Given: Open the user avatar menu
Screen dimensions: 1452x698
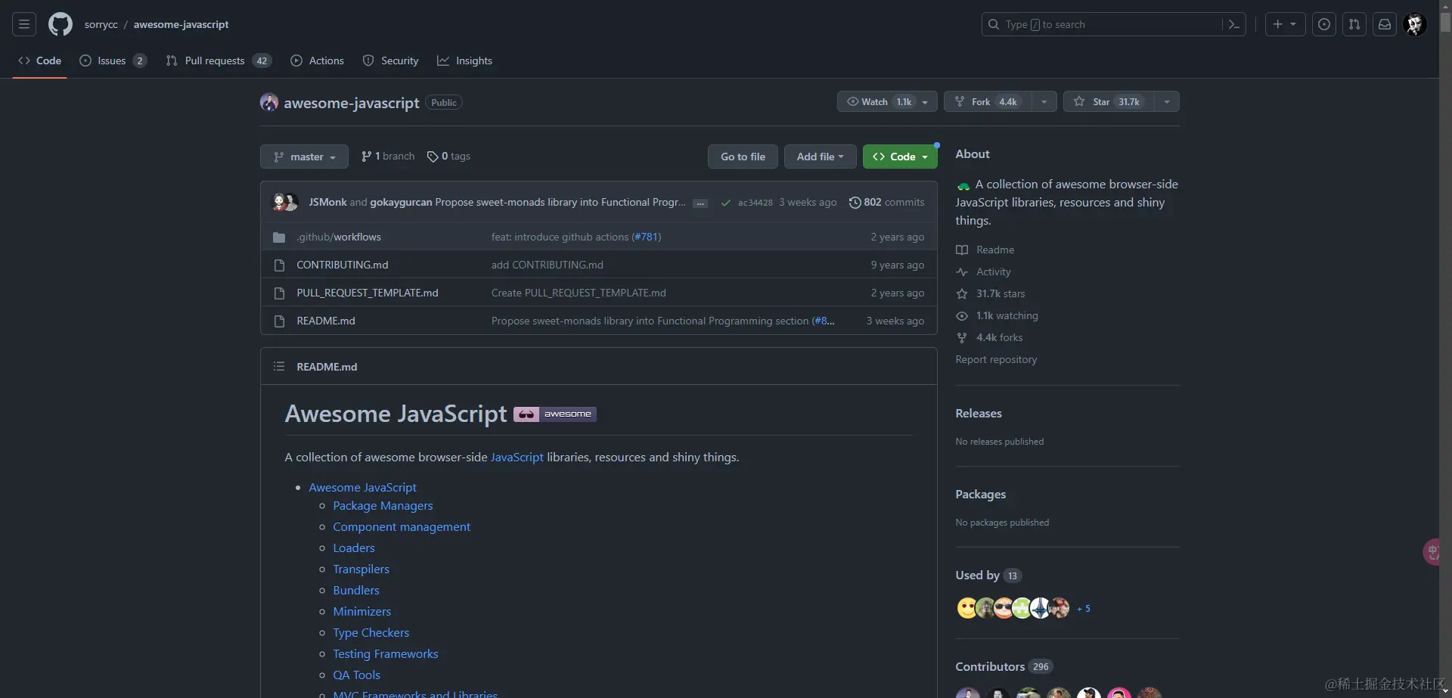Looking at the screenshot, I should tap(1415, 24).
